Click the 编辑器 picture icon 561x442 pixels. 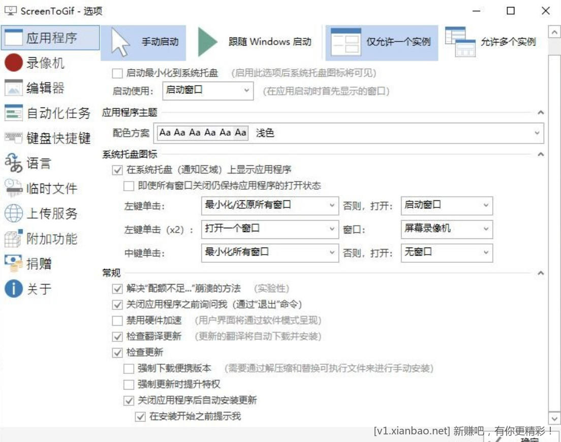(x=14, y=88)
